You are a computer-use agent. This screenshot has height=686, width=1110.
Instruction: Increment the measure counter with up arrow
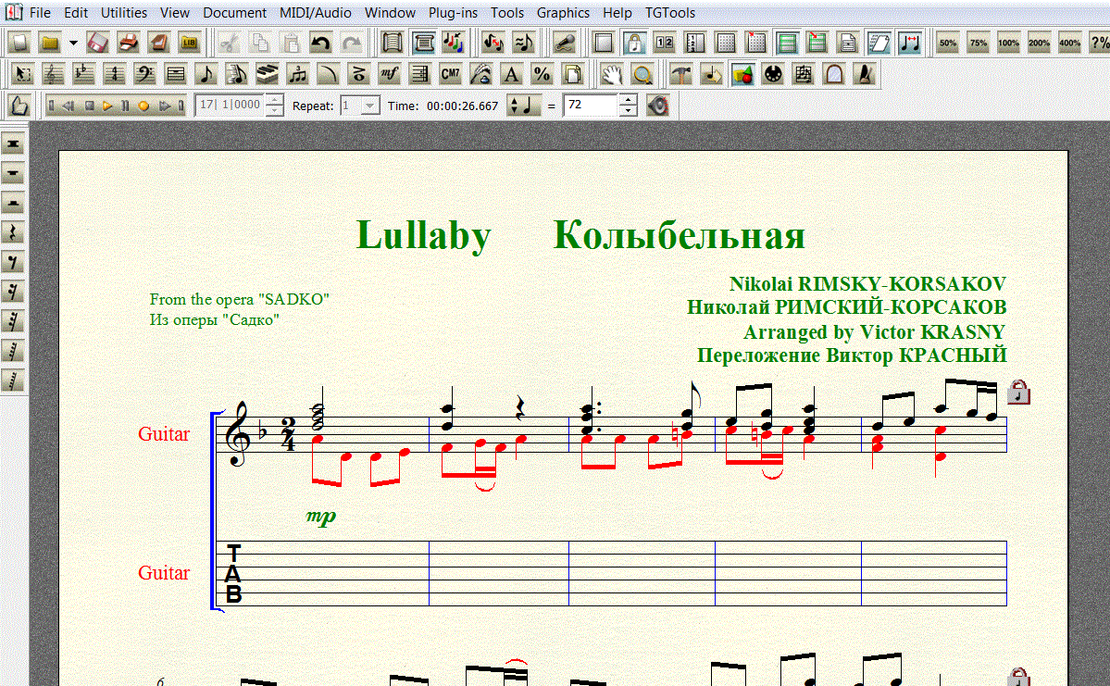pyautogui.click(x=275, y=100)
